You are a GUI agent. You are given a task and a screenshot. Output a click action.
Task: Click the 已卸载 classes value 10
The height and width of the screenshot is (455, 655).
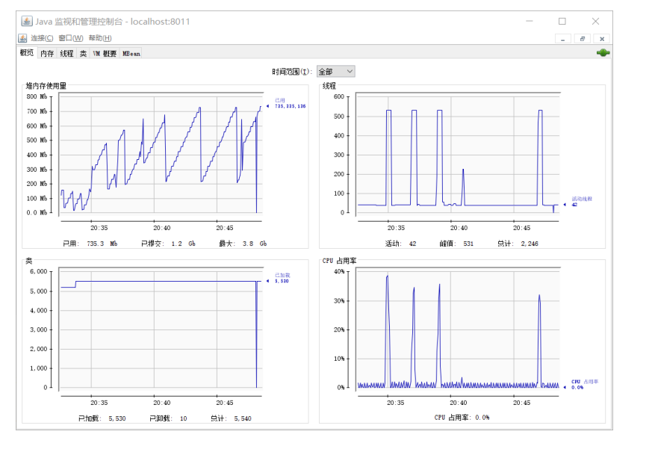point(184,418)
